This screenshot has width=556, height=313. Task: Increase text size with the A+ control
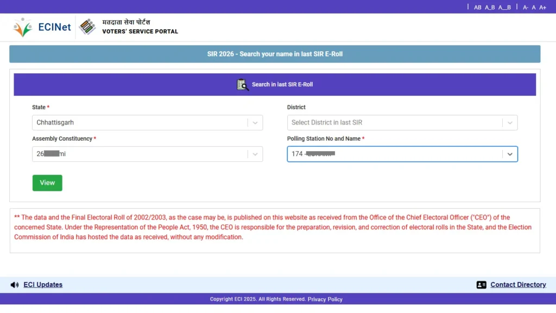click(x=542, y=7)
